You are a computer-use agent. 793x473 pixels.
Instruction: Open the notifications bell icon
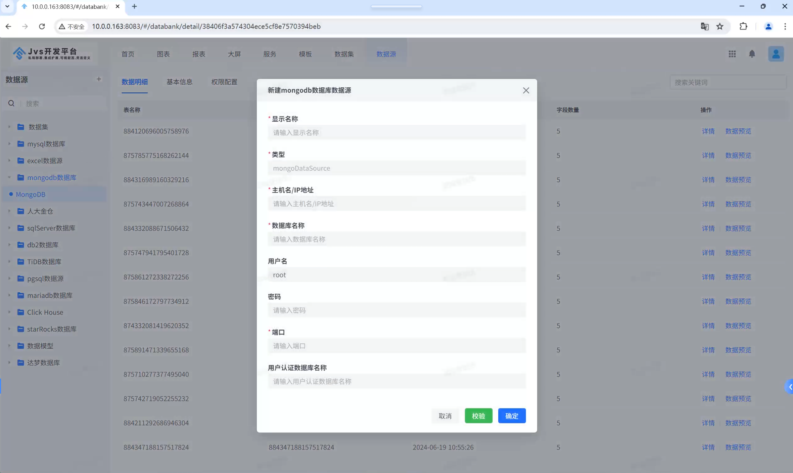[752, 54]
